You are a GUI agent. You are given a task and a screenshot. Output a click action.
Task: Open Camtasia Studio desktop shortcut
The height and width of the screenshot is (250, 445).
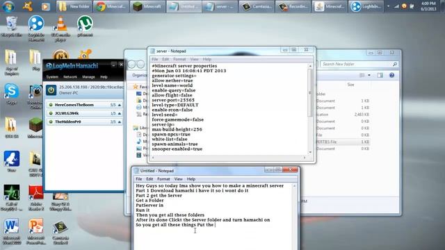click(x=60, y=231)
